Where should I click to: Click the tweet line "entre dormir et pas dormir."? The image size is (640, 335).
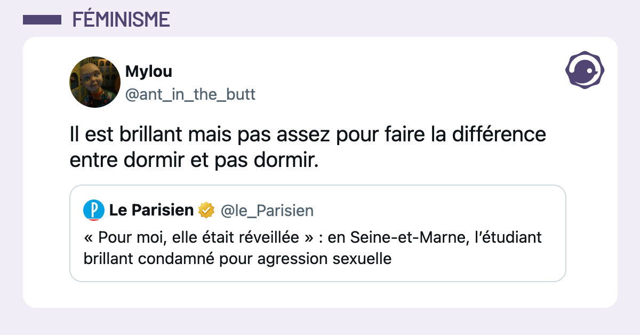pyautogui.click(x=194, y=159)
